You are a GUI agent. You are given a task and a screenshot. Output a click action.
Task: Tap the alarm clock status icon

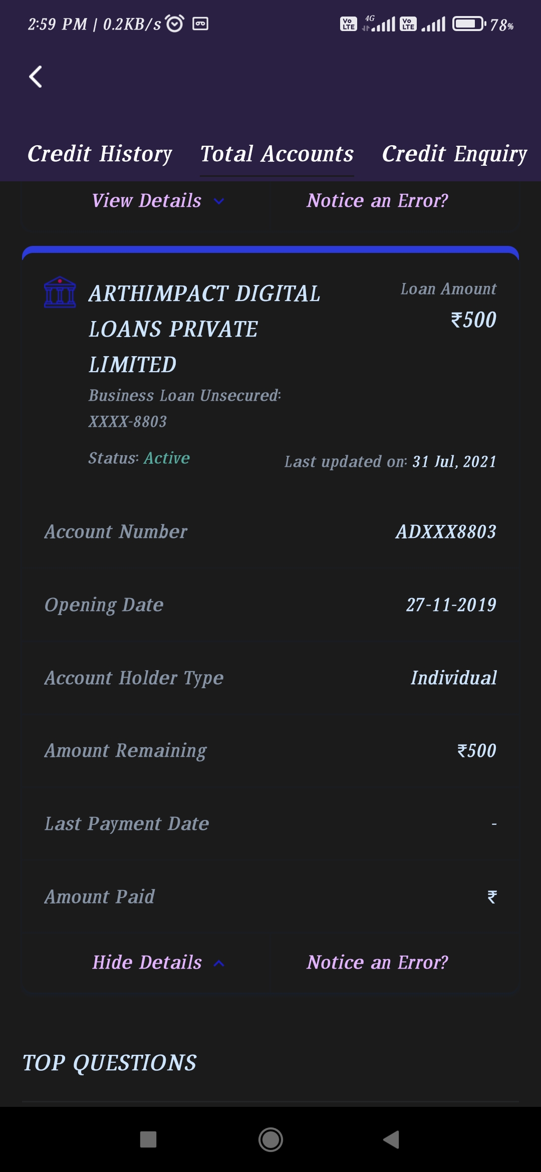[x=174, y=24]
